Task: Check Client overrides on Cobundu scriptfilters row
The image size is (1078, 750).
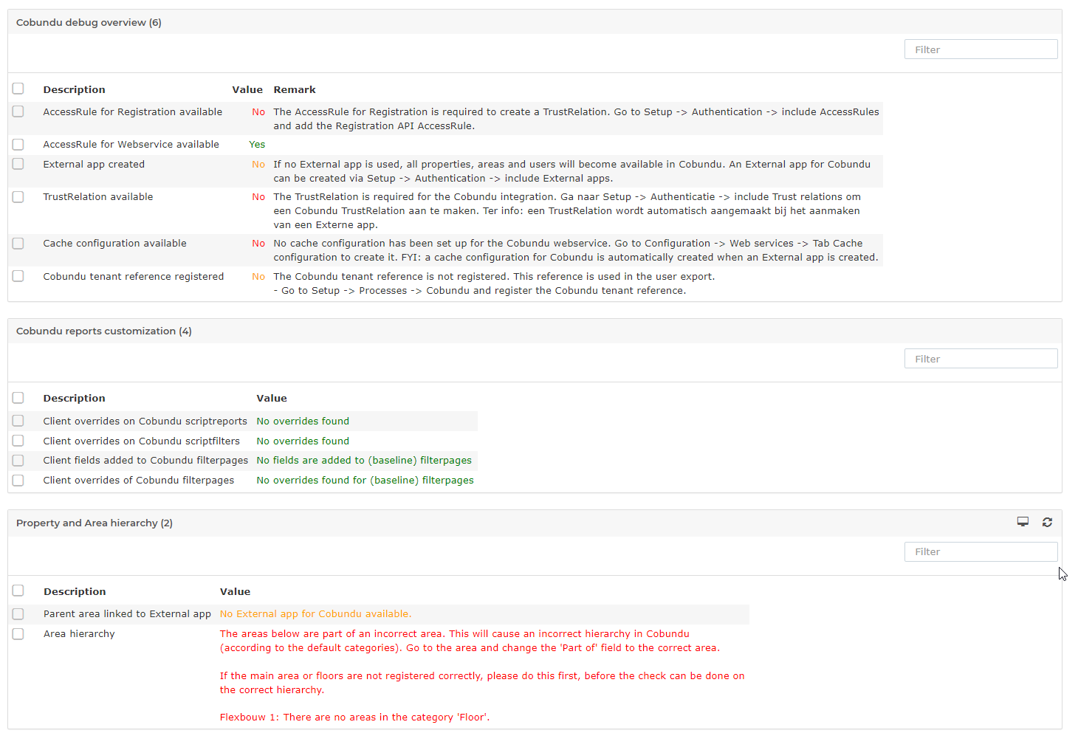Action: point(18,441)
